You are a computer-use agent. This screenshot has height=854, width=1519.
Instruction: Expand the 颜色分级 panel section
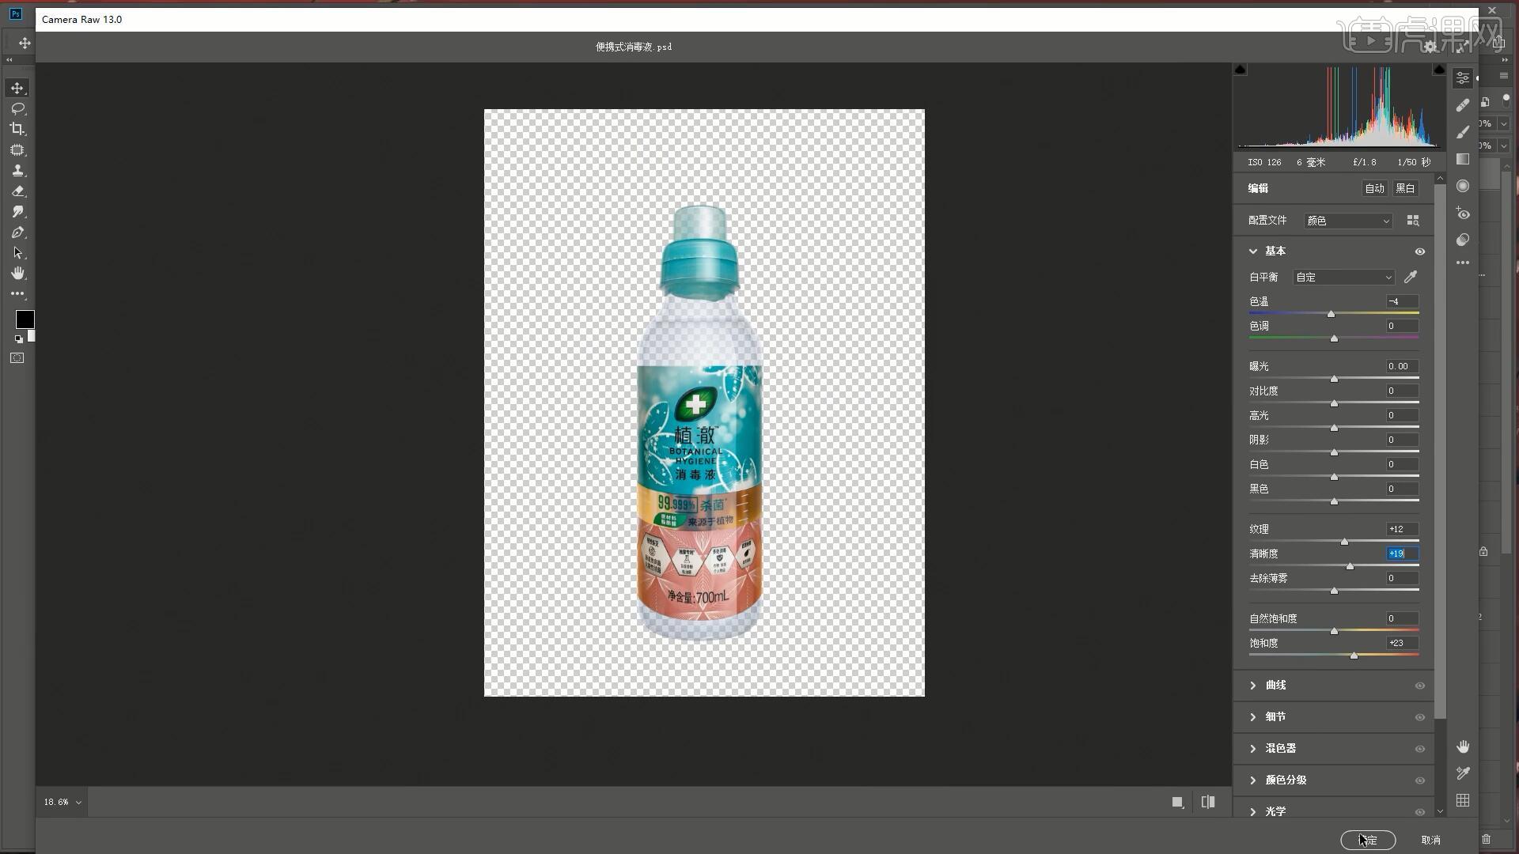(1285, 780)
